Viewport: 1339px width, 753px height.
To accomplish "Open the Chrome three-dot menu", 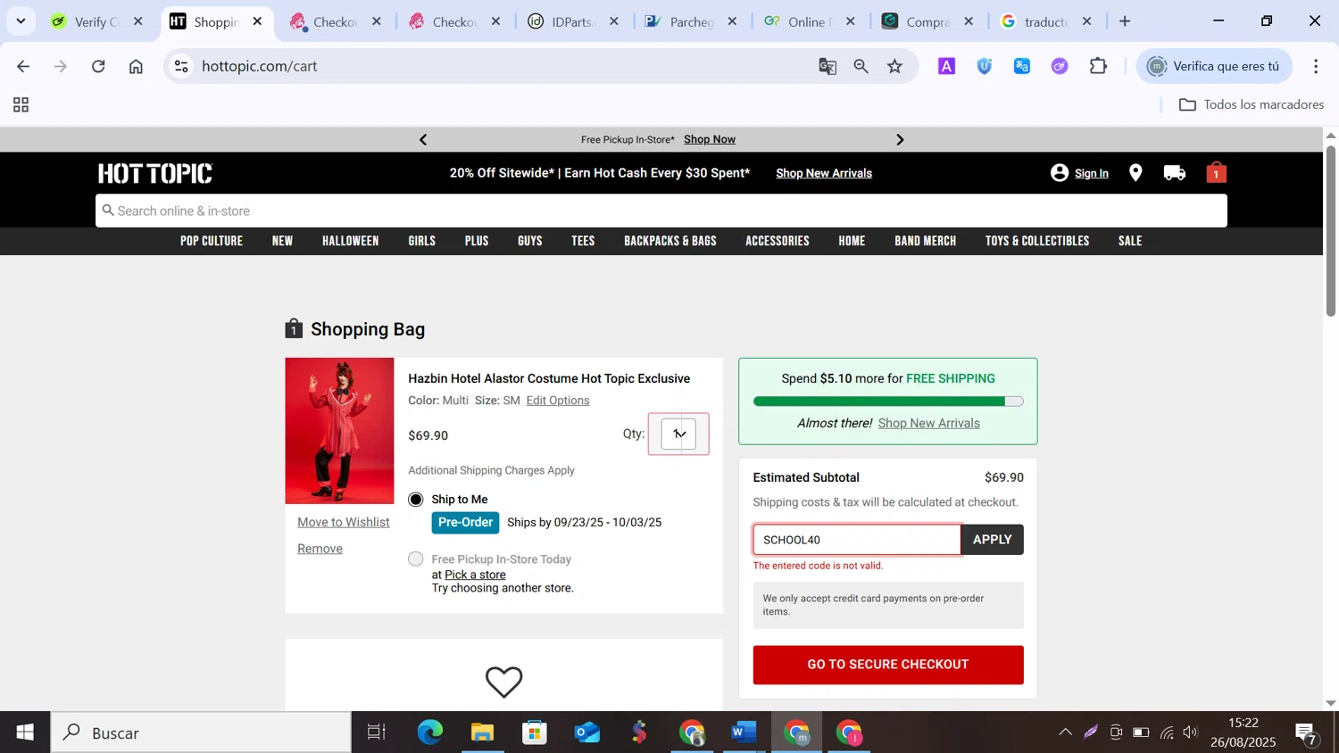I will pos(1316,66).
